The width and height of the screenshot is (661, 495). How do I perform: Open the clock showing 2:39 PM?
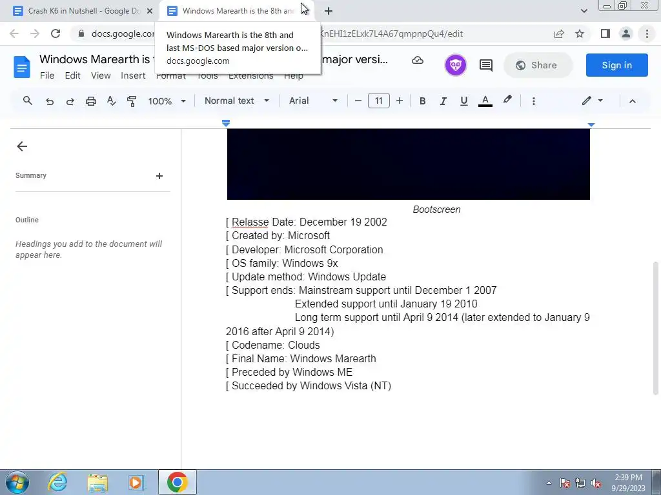click(628, 483)
